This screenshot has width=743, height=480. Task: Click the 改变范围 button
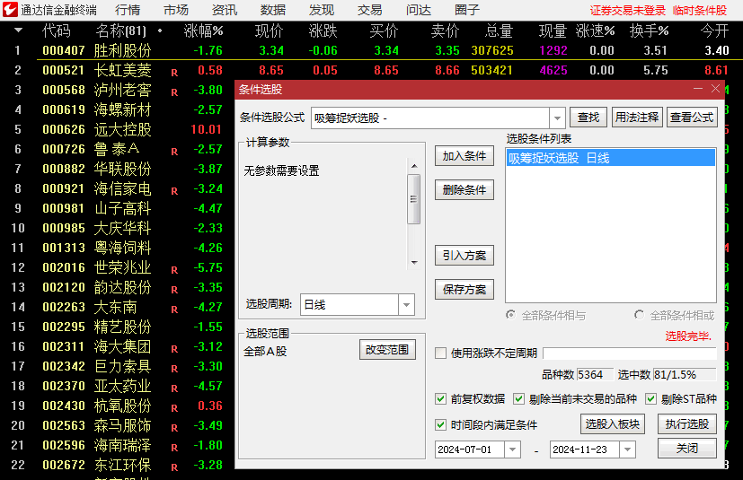(x=387, y=350)
